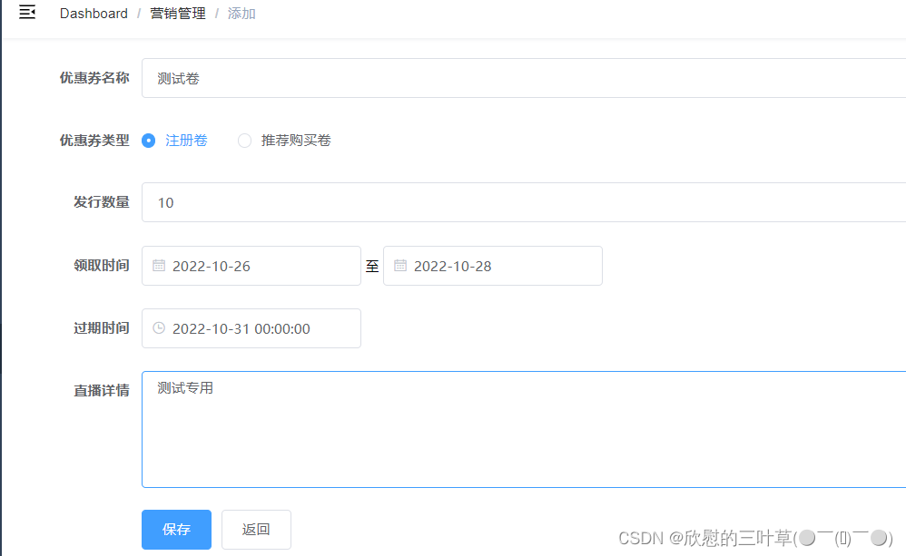This screenshot has width=906, height=556.
Task: Click the 添加 breadcrumb item
Action: tap(241, 13)
